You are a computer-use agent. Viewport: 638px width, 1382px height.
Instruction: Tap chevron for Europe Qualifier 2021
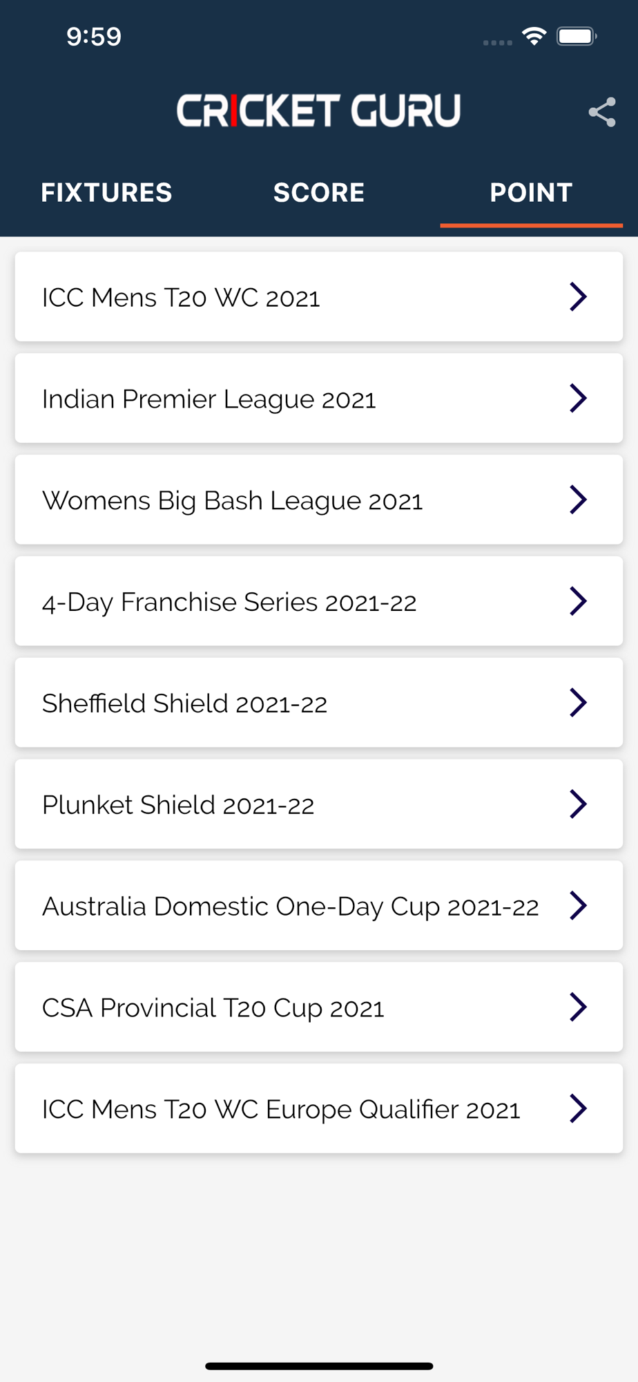point(578,1108)
